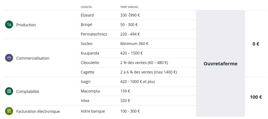Click the Permatechnics row name
This screenshot has height=119, width=268.
coord(94,34)
